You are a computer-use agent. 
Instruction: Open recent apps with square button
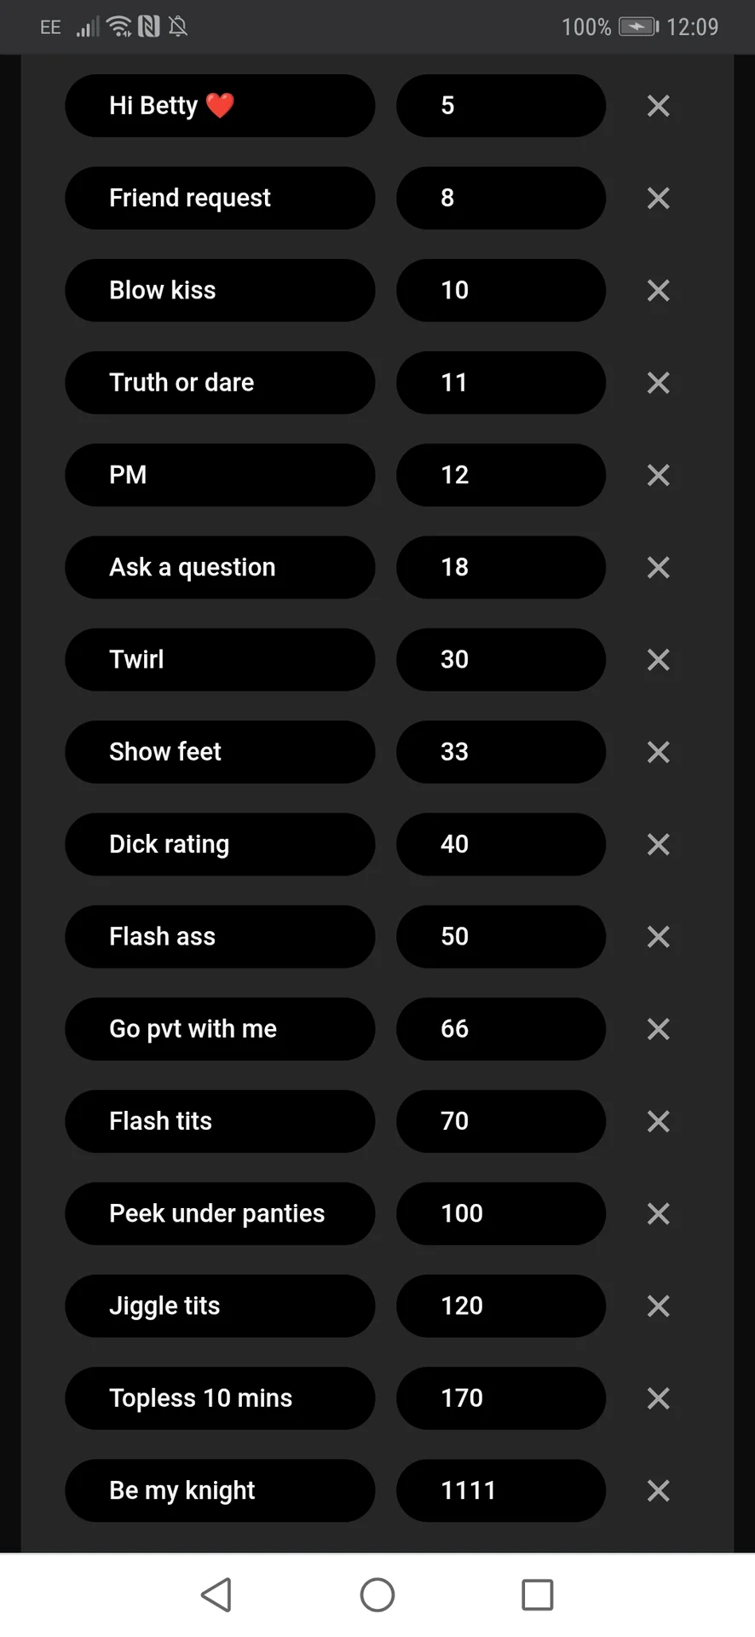coord(538,1594)
